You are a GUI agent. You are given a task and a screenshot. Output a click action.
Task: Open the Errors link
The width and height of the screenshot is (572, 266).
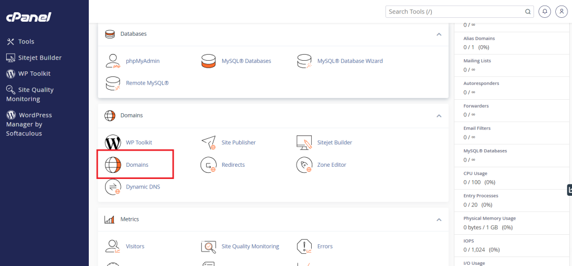[325, 246]
